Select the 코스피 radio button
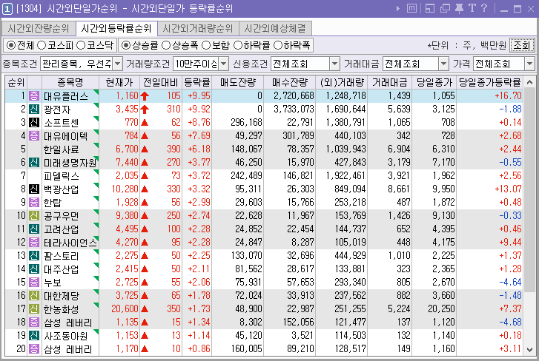The image size is (539, 361). tap(42, 45)
